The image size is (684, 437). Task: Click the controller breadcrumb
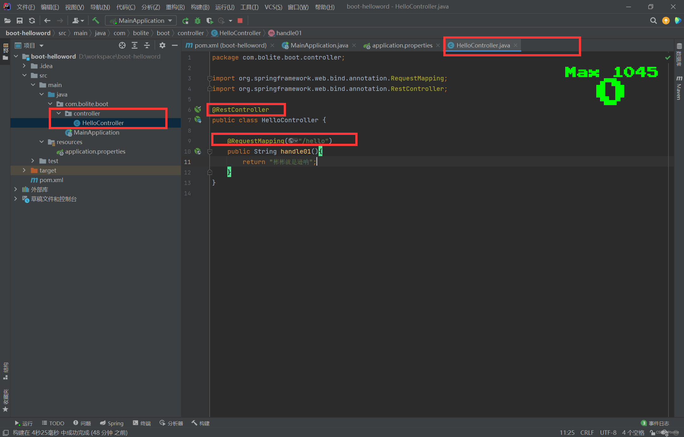pos(191,33)
